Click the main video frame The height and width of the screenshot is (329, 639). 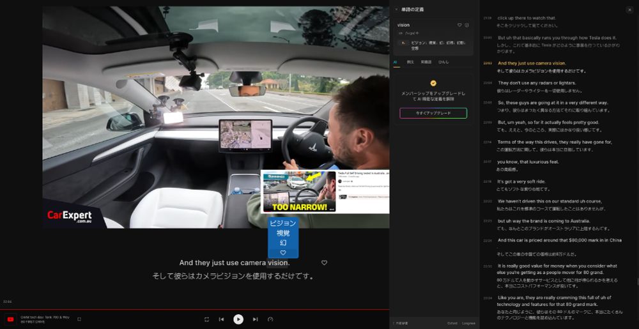click(x=216, y=117)
